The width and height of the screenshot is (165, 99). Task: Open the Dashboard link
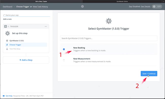[x=7, y=7]
